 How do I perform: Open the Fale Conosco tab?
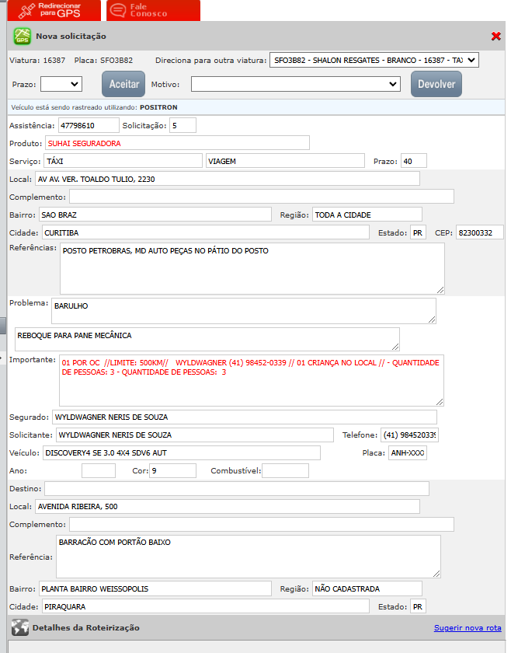point(142,10)
